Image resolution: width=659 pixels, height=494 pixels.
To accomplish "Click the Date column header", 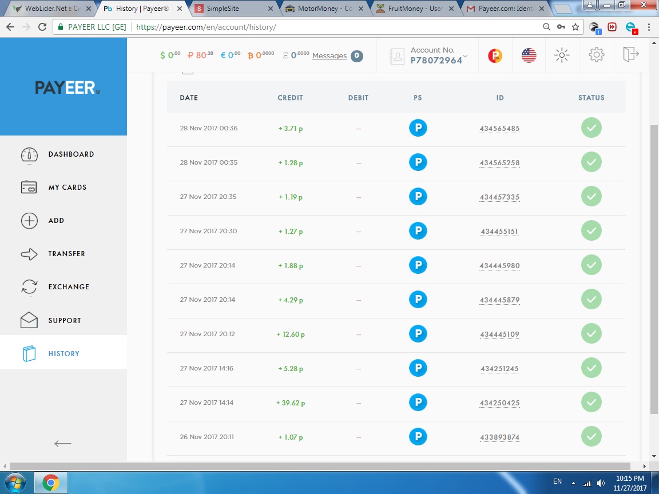I will 189,97.
